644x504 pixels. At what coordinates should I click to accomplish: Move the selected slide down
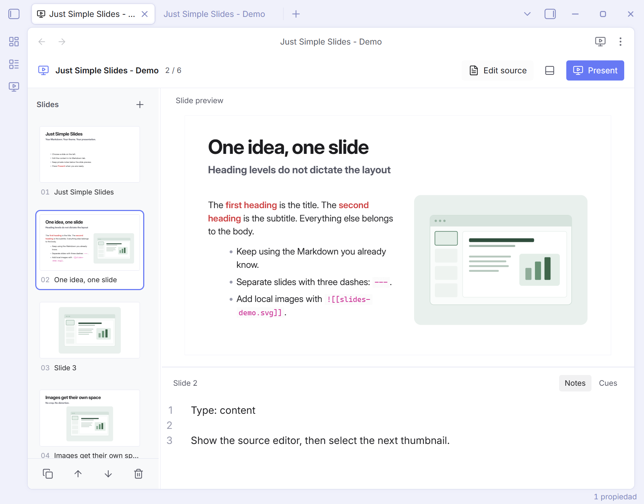(x=108, y=474)
